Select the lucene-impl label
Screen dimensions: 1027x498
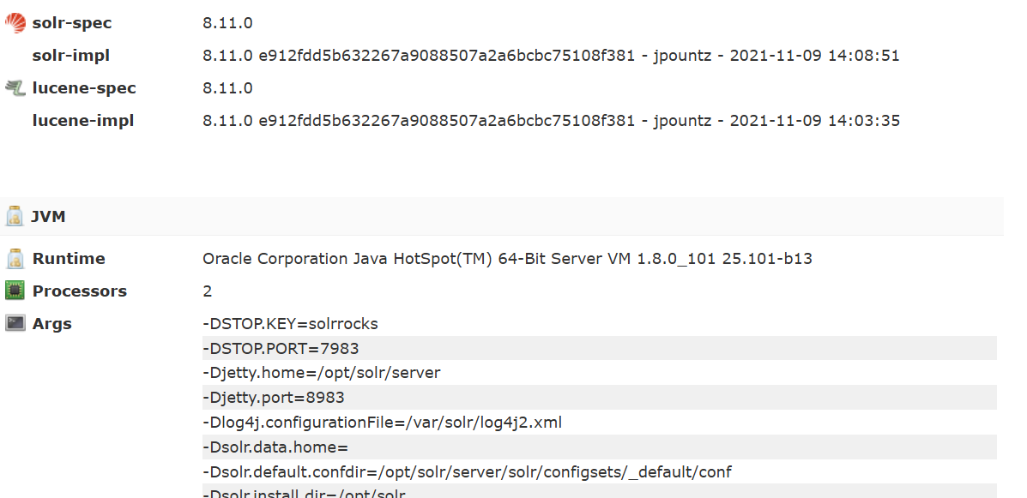[x=83, y=121]
